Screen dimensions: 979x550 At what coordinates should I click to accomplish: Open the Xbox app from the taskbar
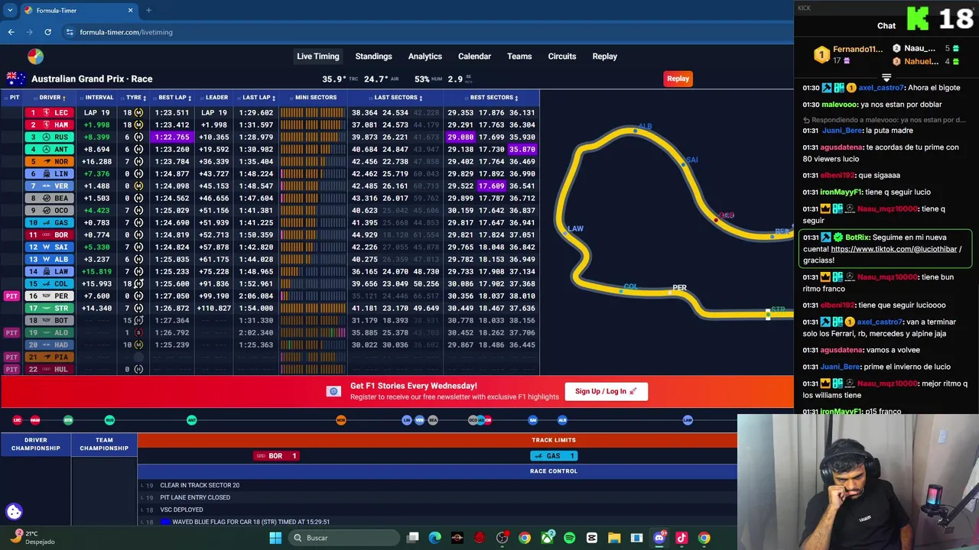[x=547, y=538]
